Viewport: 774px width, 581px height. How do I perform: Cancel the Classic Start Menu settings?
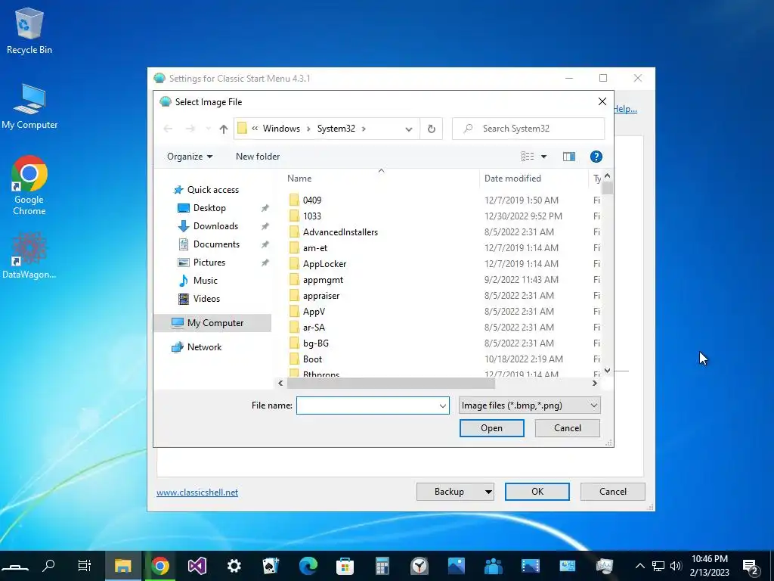coord(612,492)
